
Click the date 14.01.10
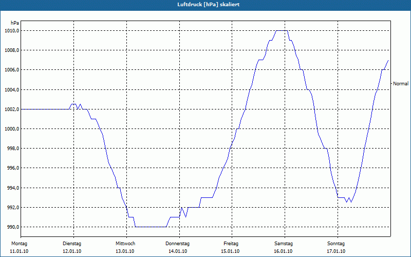coord(178,251)
